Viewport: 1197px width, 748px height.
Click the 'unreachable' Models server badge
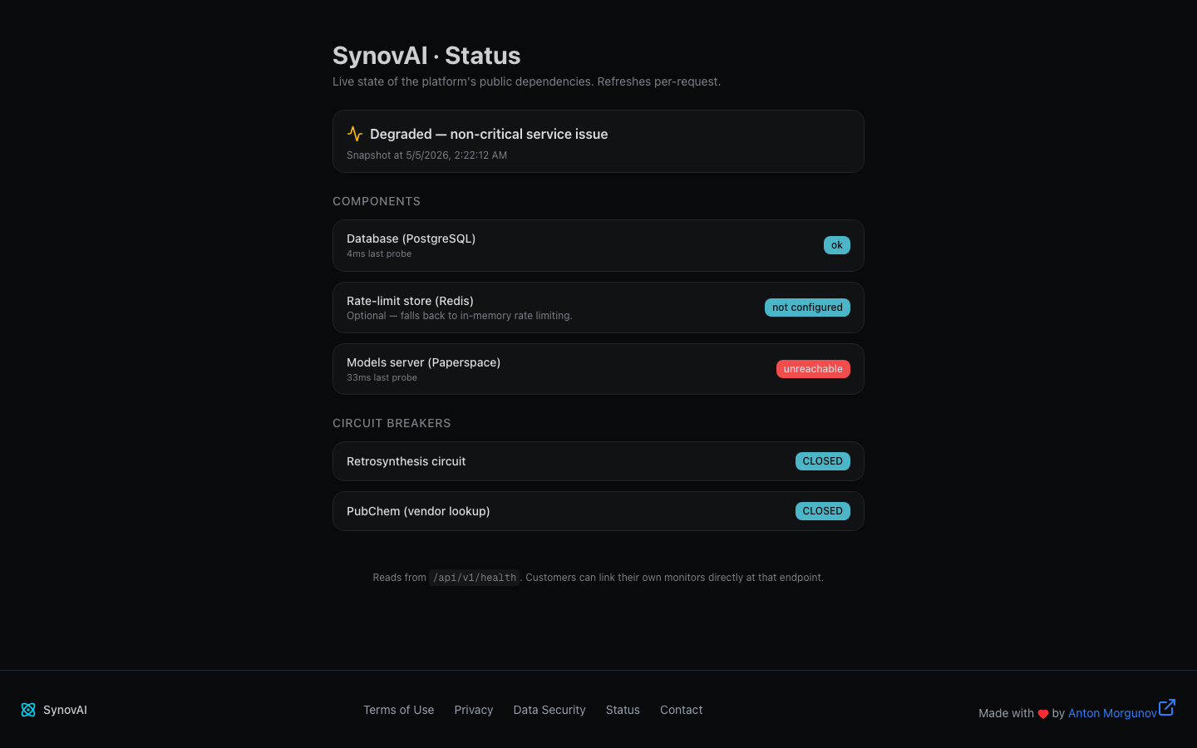click(813, 369)
